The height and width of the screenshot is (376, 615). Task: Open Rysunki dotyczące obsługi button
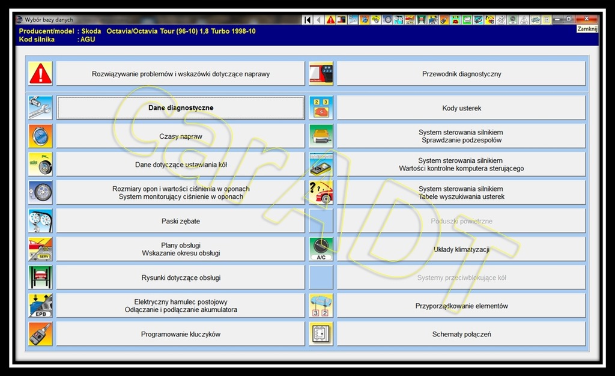[180, 277]
